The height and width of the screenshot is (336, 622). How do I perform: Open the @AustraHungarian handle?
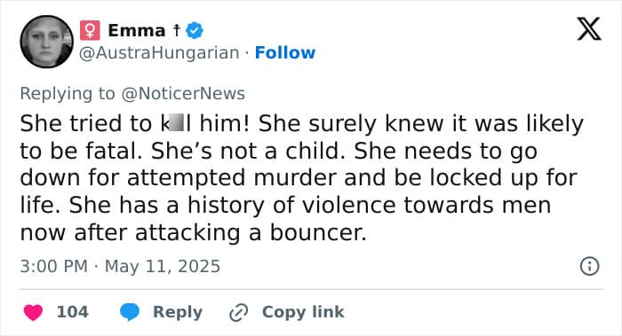[159, 53]
